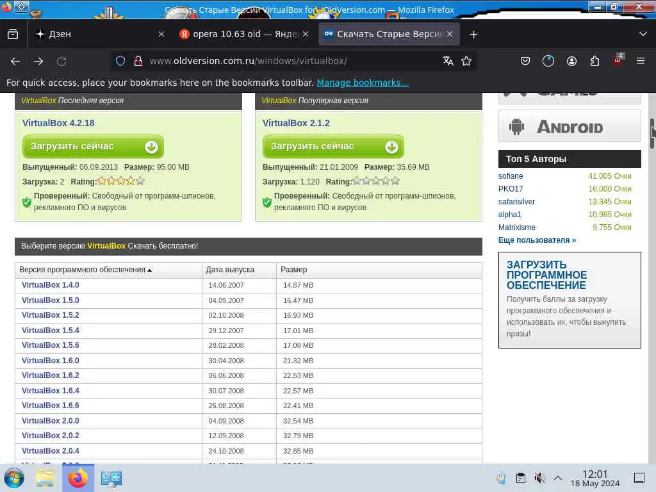
Task: Open author sofiane profile
Action: (x=511, y=176)
